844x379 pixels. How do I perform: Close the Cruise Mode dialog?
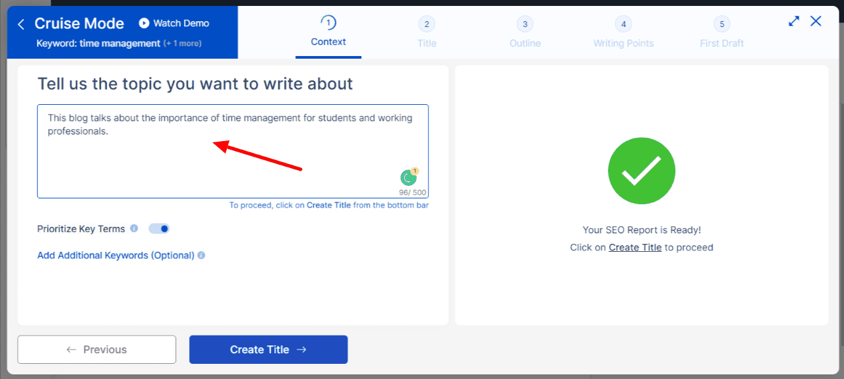point(816,21)
